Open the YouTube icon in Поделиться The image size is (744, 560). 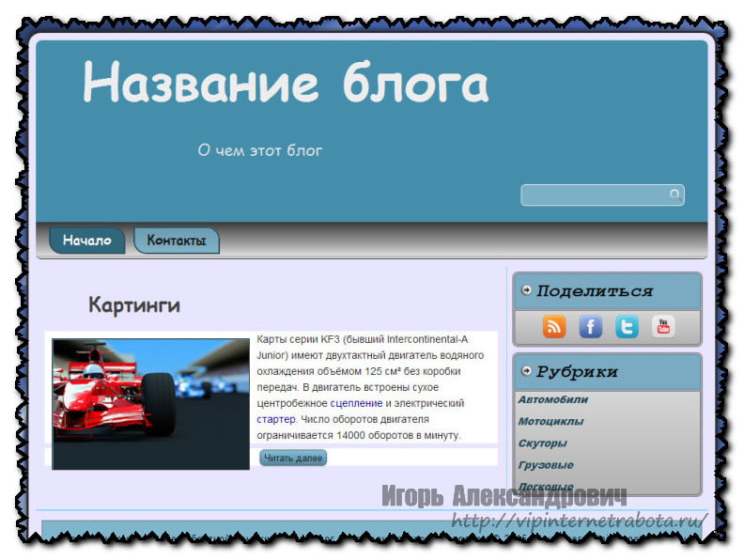tap(663, 326)
